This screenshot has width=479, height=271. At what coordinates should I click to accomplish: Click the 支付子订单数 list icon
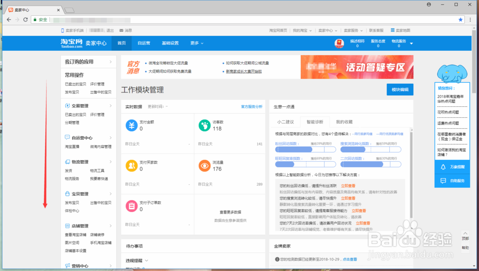tap(132, 206)
